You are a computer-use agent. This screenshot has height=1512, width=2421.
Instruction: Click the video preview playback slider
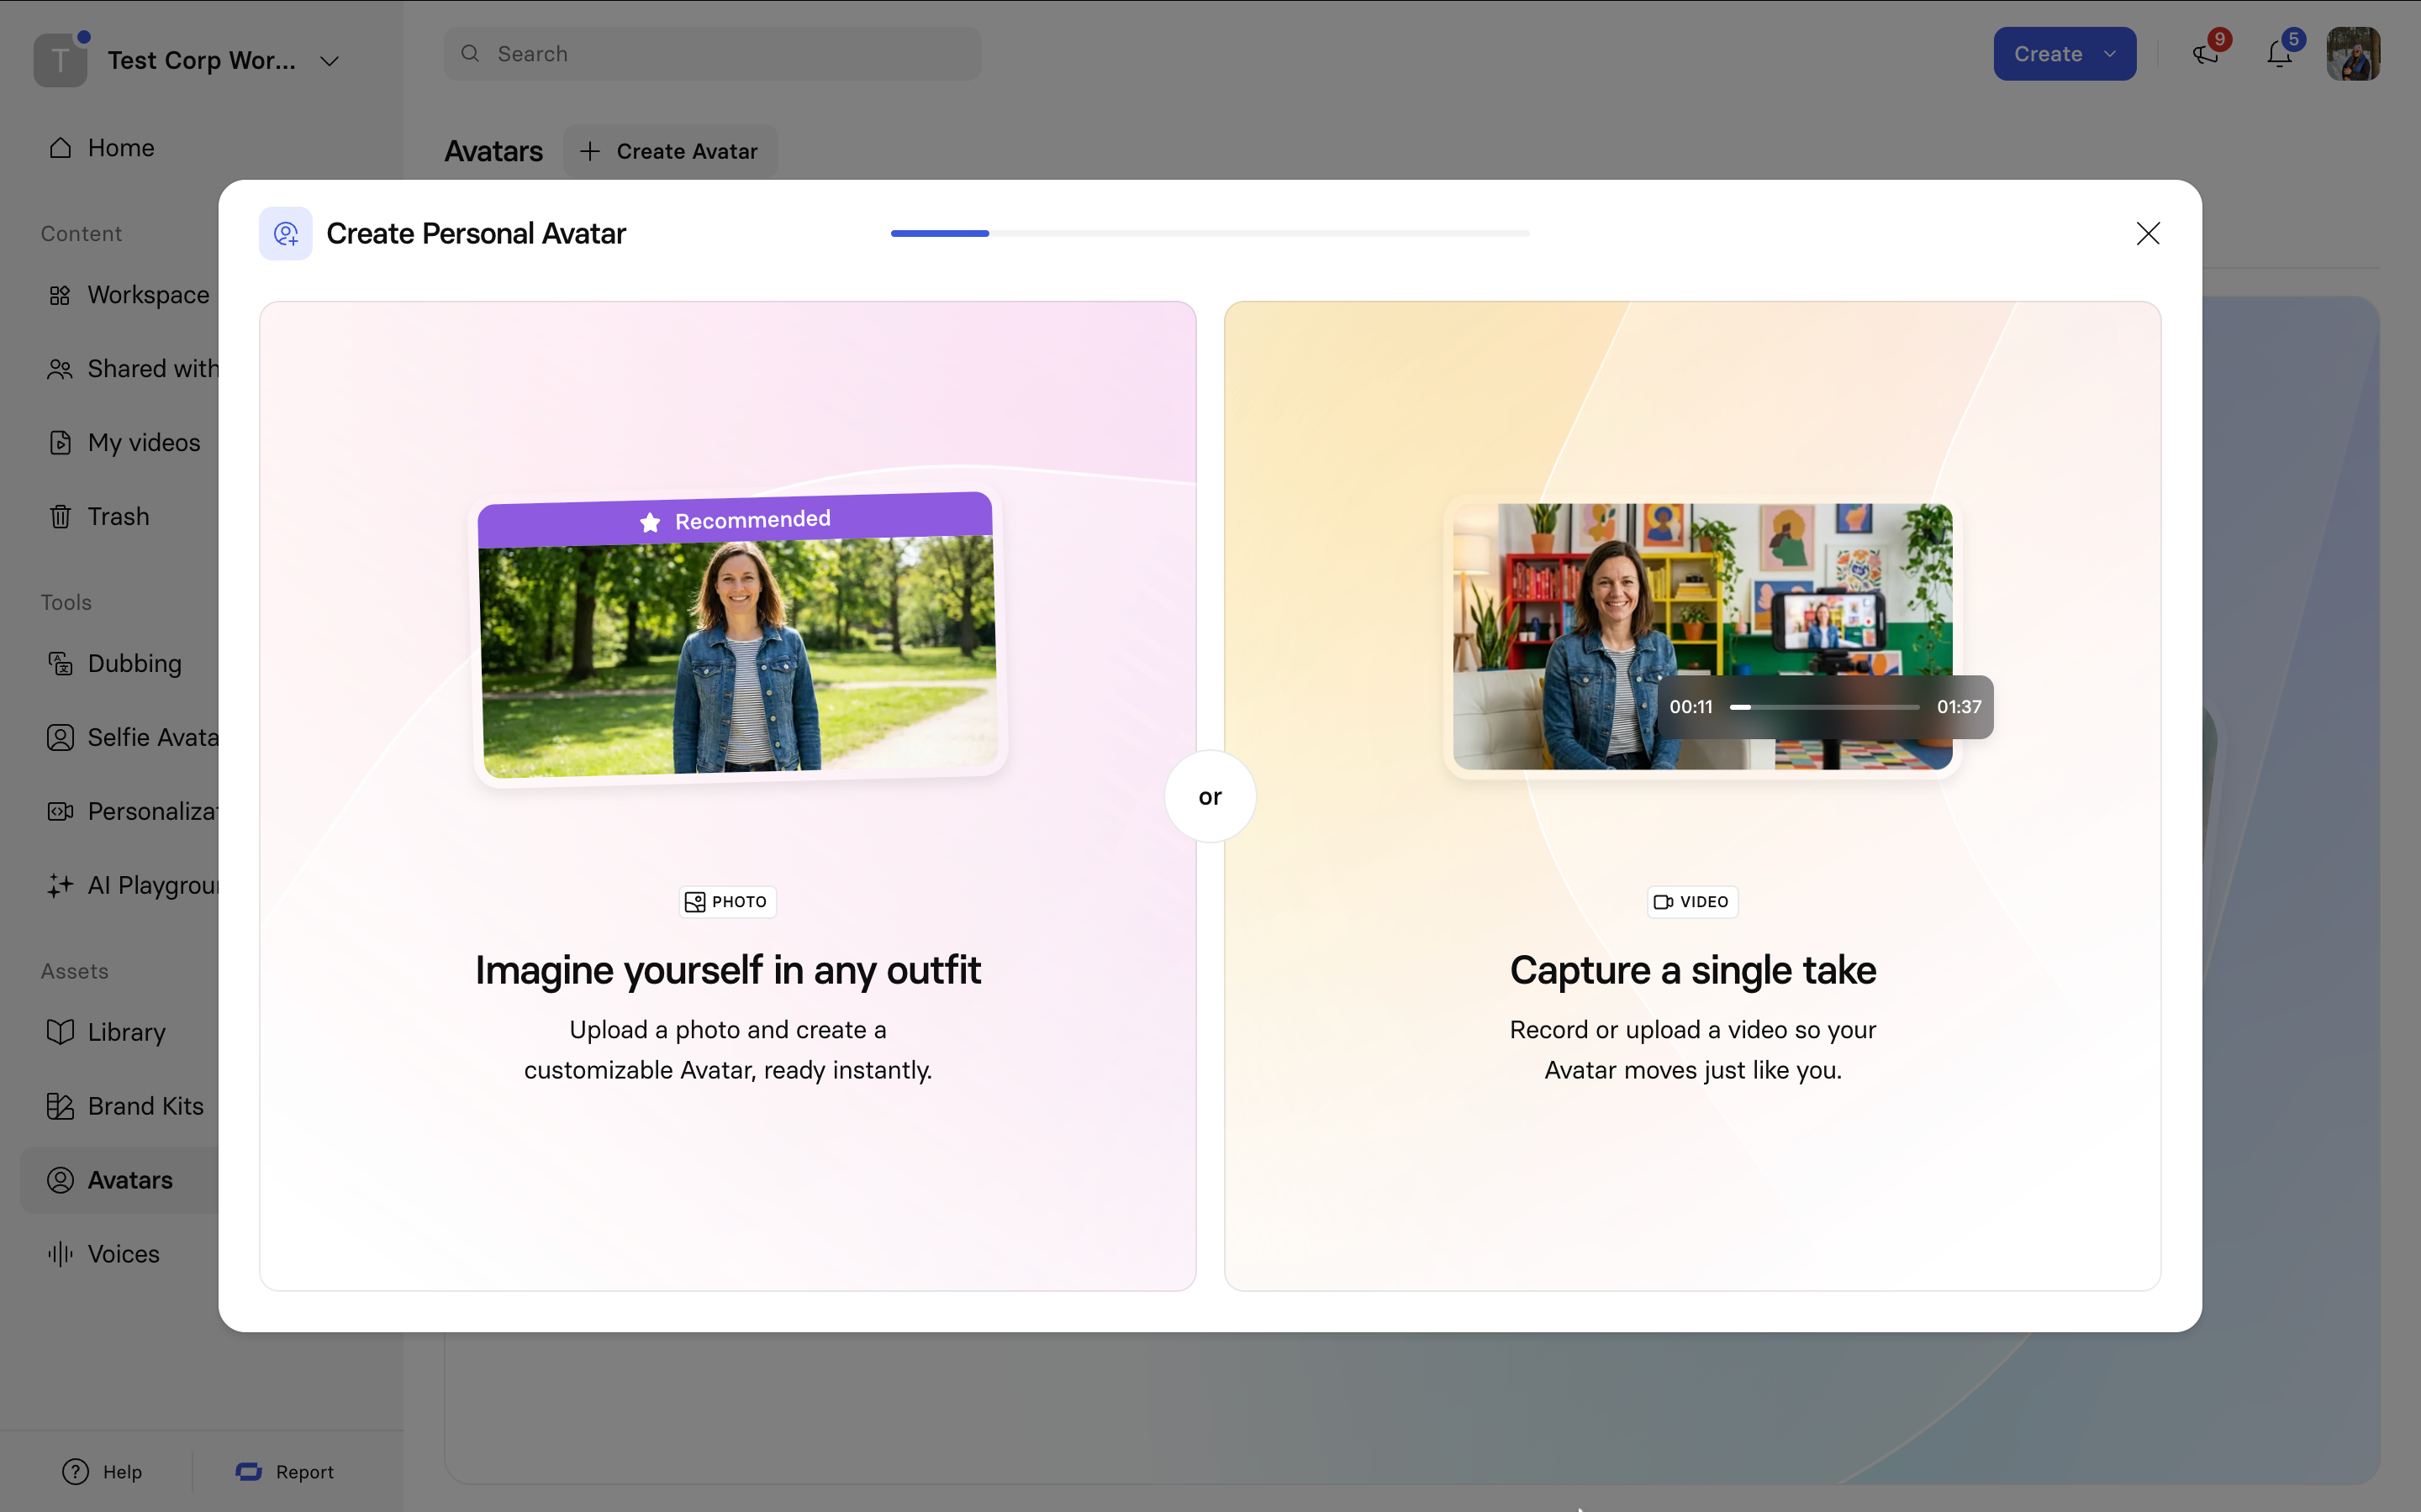tap(1824, 707)
